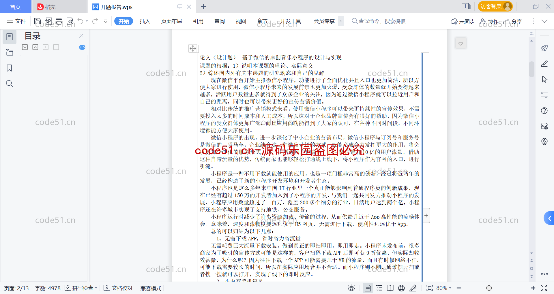Open the 文件 menu
Image resolution: width=554 pixels, height=294 pixels.
(16, 21)
